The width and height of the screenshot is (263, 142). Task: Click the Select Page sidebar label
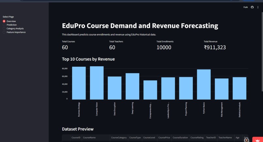point(8,17)
